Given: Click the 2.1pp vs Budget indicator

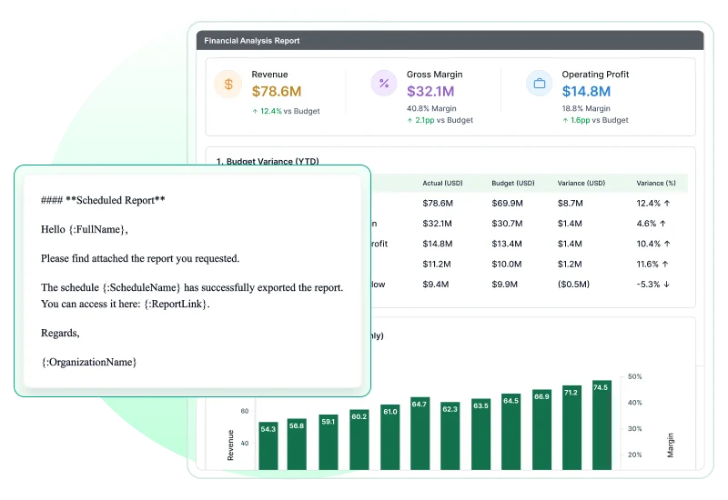Looking at the screenshot, I should coord(440,120).
